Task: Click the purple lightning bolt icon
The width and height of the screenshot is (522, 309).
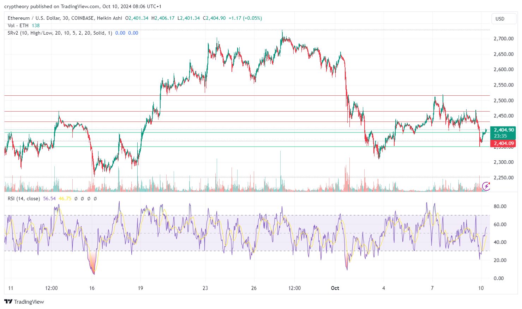Action: point(486,186)
